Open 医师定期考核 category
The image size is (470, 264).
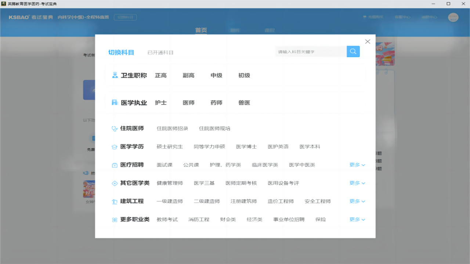coord(241,183)
